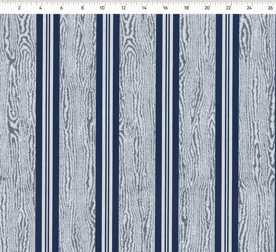
Task: Click the 14 mark on ruler
Action: (144, 8)
